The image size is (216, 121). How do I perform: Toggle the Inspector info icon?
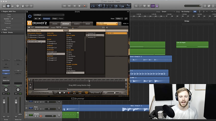pos(8,6)
